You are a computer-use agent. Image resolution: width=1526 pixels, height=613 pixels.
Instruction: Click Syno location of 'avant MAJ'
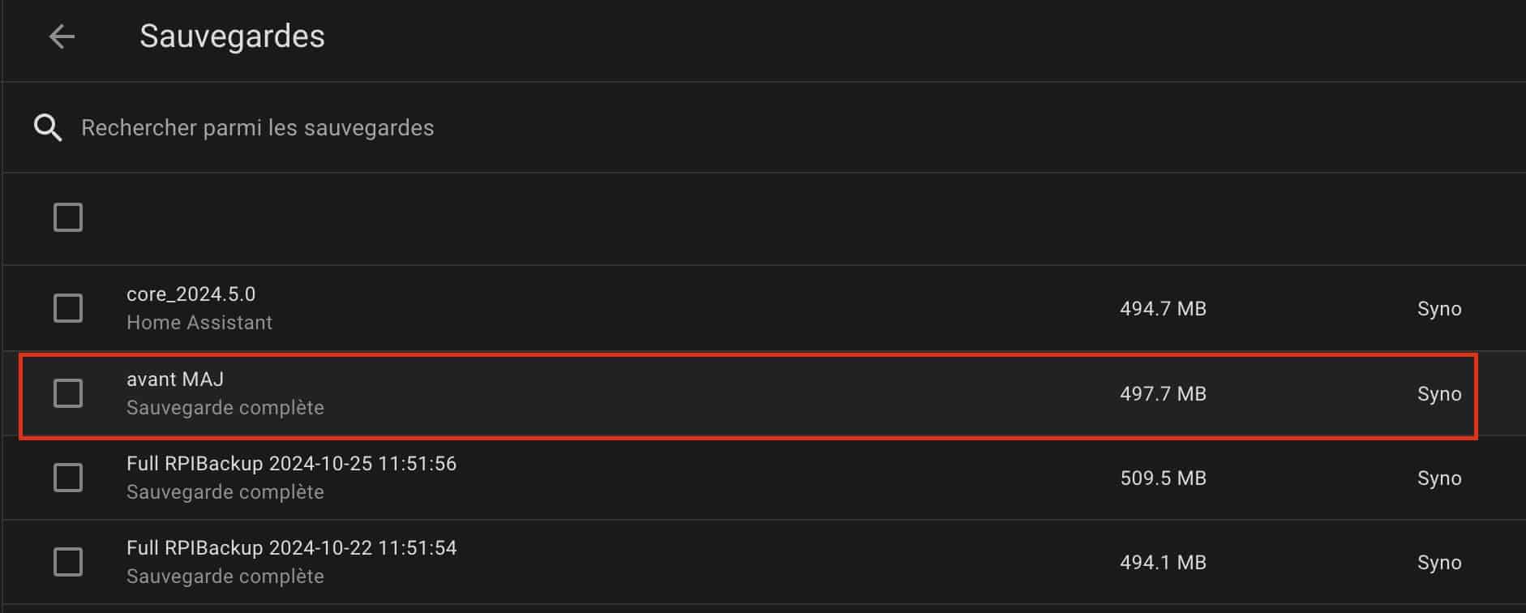click(x=1439, y=394)
